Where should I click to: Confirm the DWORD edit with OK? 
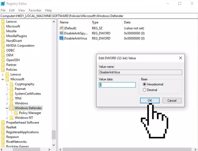[150, 100]
